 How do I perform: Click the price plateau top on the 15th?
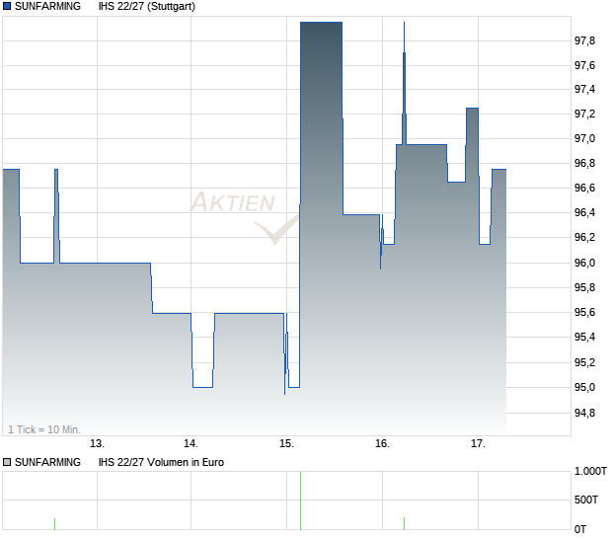point(321,23)
